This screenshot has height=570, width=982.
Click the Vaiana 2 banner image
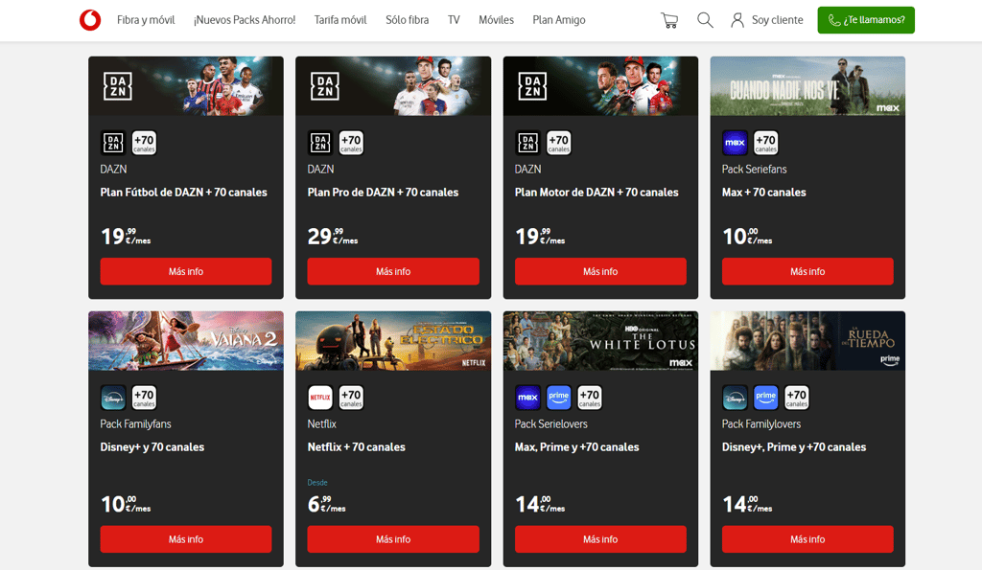(x=186, y=341)
